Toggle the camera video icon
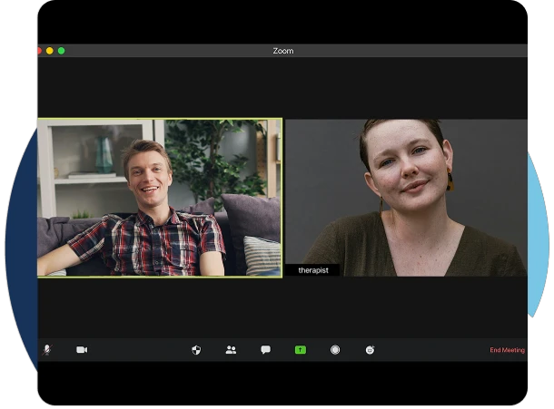Image resolution: width=554 pixels, height=409 pixels. (x=82, y=350)
